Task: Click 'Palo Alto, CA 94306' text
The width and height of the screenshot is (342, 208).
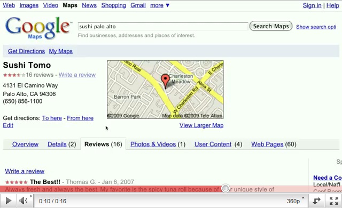Action: [29, 94]
